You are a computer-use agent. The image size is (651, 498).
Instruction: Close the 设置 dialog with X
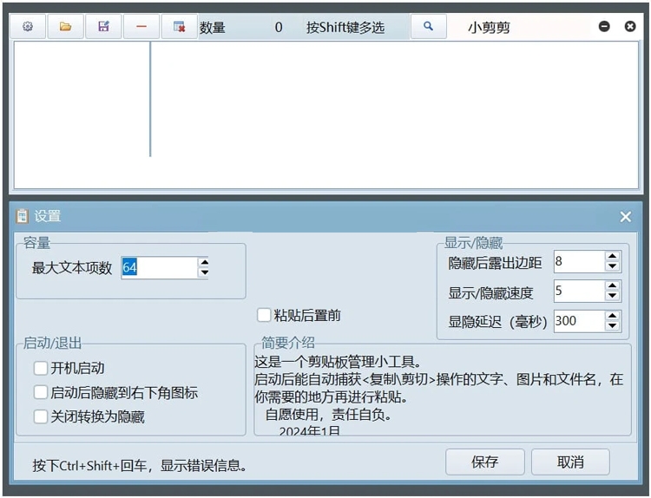click(625, 217)
